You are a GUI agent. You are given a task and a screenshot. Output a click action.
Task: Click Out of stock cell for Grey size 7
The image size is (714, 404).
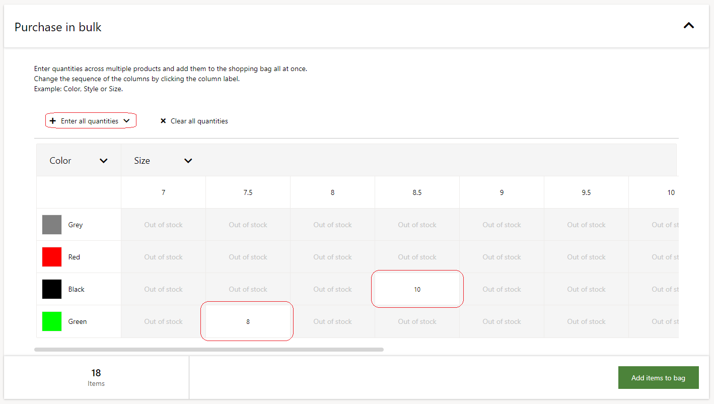[163, 225]
